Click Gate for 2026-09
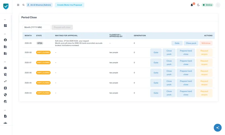This screenshot has height=135, width=225. pyautogui.click(x=177, y=43)
